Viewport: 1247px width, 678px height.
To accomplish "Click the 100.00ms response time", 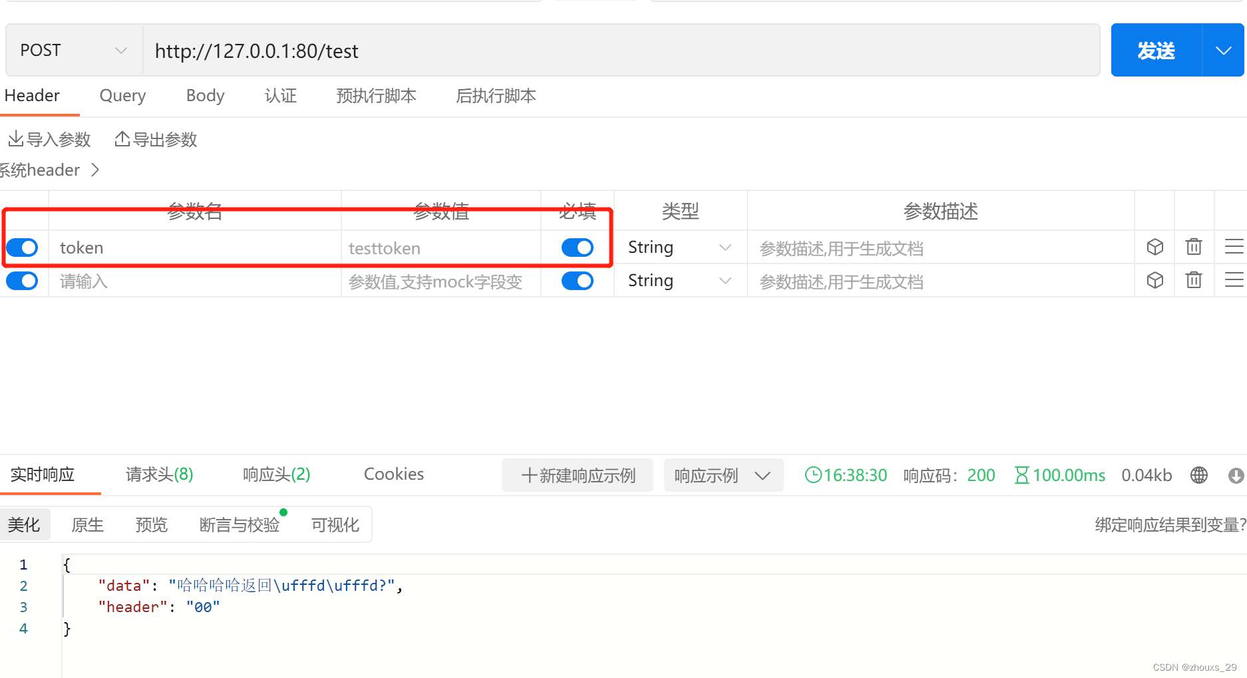I will tap(1069, 475).
